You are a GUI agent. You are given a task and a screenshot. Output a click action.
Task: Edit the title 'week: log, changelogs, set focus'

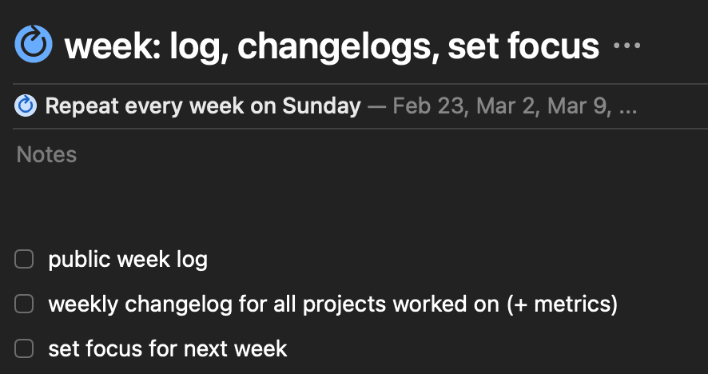pyautogui.click(x=331, y=46)
